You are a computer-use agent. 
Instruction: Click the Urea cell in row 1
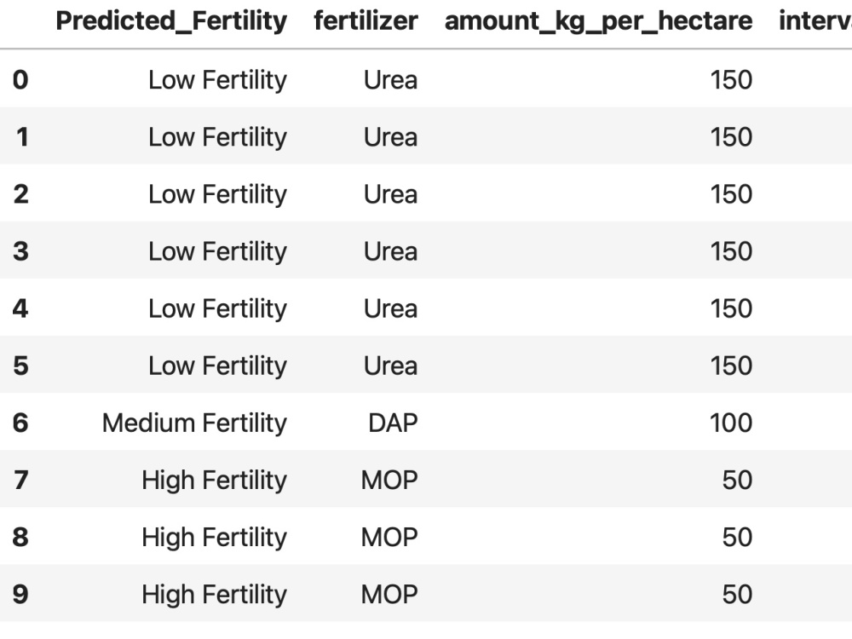(x=391, y=137)
